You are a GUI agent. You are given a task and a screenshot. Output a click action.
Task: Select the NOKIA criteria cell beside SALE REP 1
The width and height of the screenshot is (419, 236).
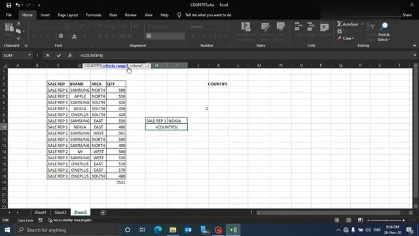[x=177, y=121]
